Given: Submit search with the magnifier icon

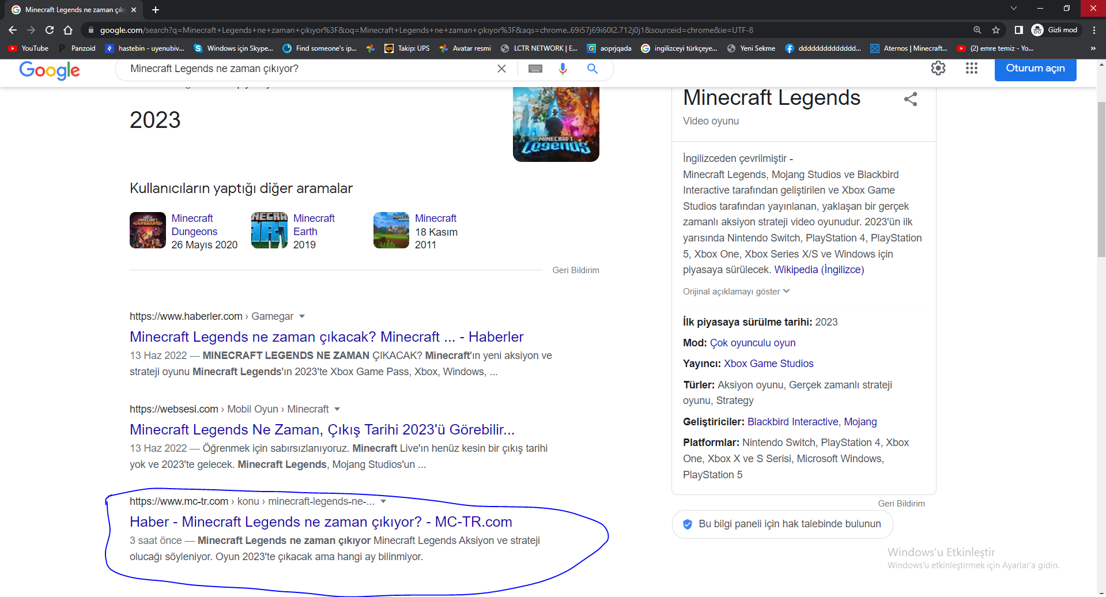Looking at the screenshot, I should point(592,69).
